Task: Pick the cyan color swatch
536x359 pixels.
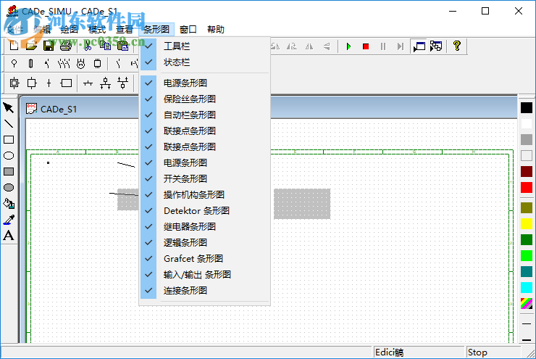Action: coord(527,287)
